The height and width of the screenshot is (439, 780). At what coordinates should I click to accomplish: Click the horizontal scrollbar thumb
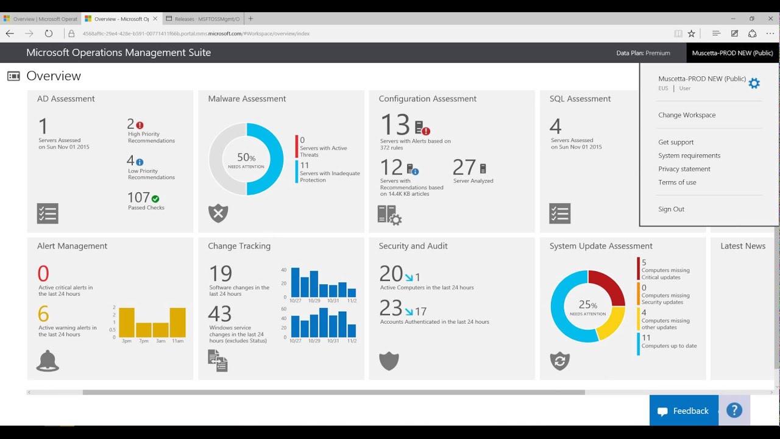[334, 393]
